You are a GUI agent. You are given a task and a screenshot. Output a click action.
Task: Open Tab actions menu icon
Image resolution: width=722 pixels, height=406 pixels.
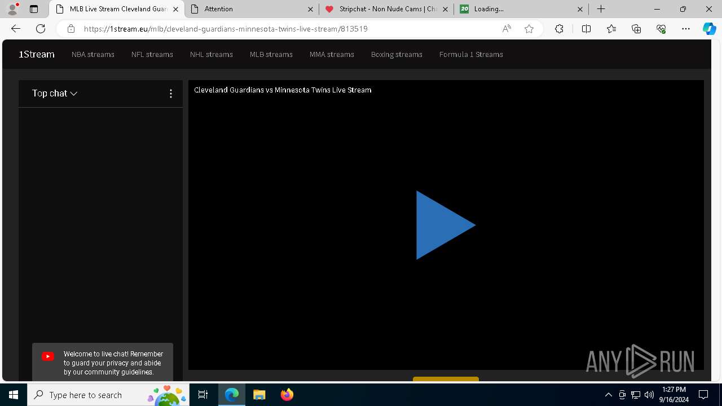(x=34, y=9)
